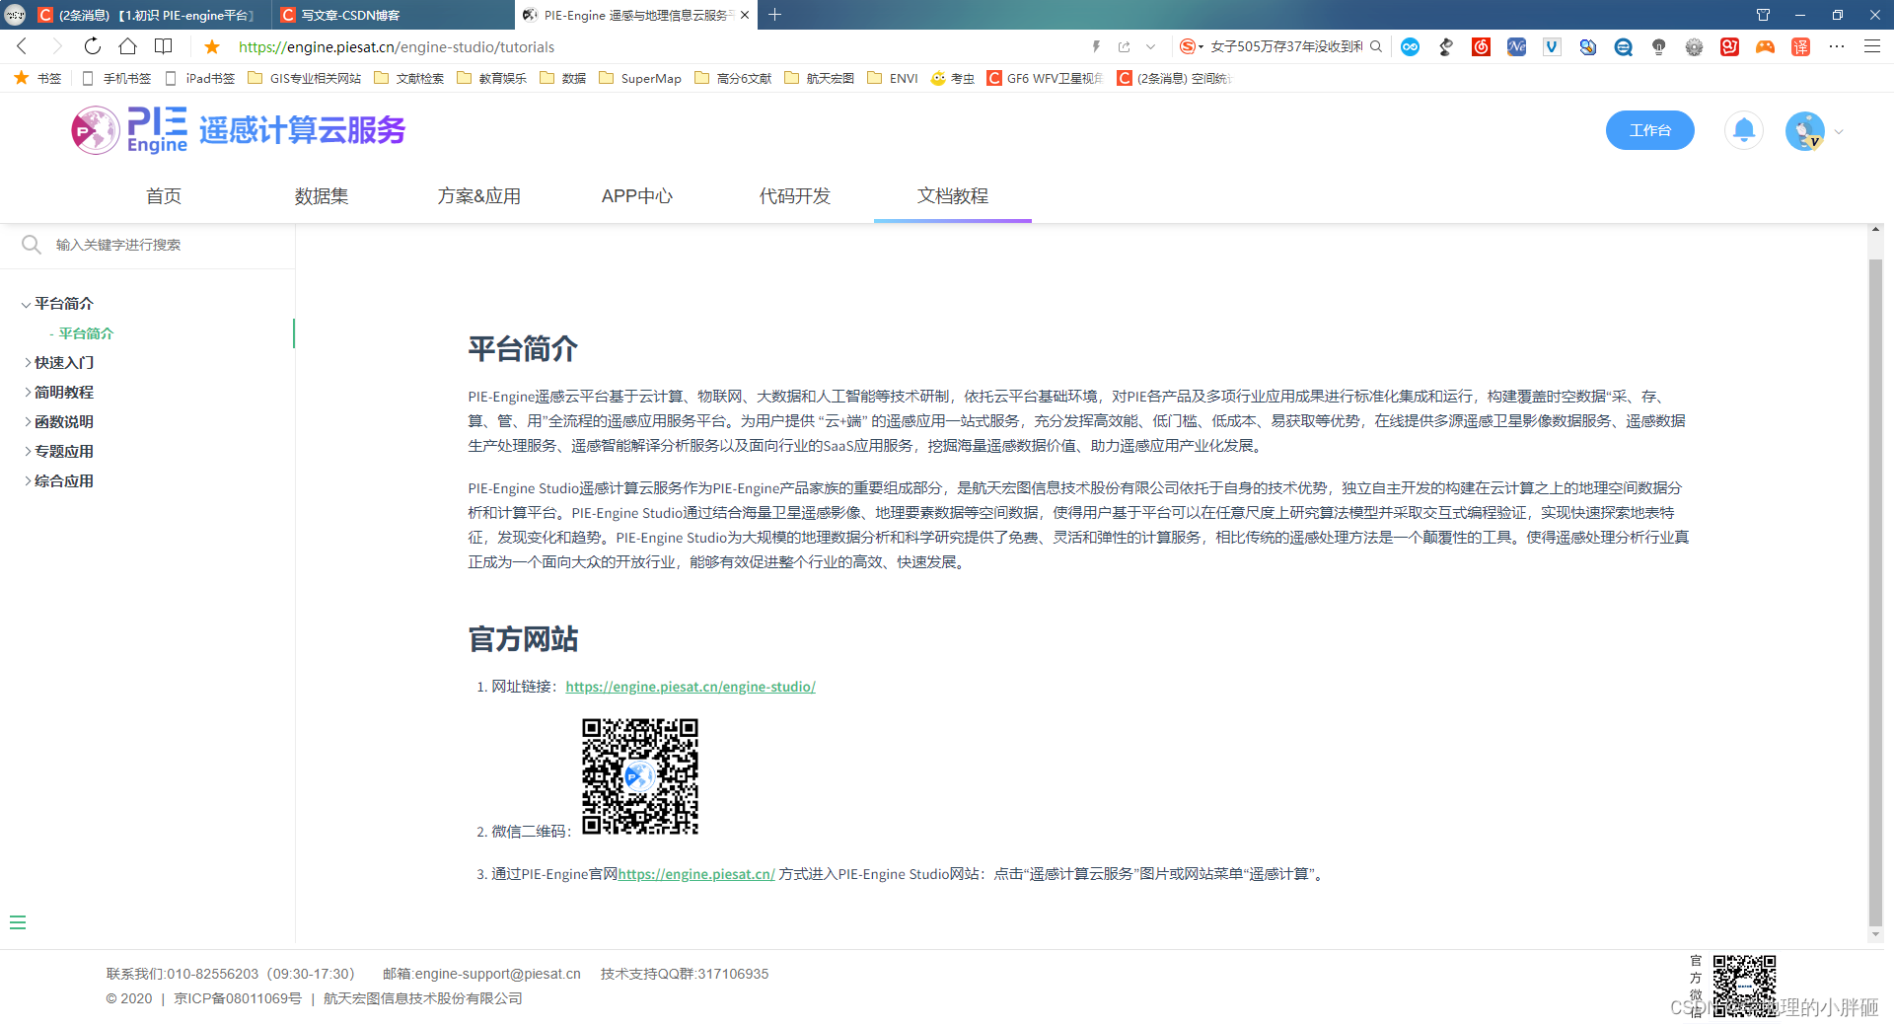The height and width of the screenshot is (1026, 1894).
Task: Click the search magnifier in the browser search box
Action: (x=1375, y=46)
